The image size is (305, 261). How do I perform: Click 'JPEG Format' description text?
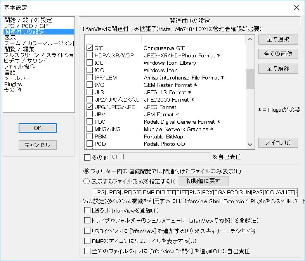(160, 107)
